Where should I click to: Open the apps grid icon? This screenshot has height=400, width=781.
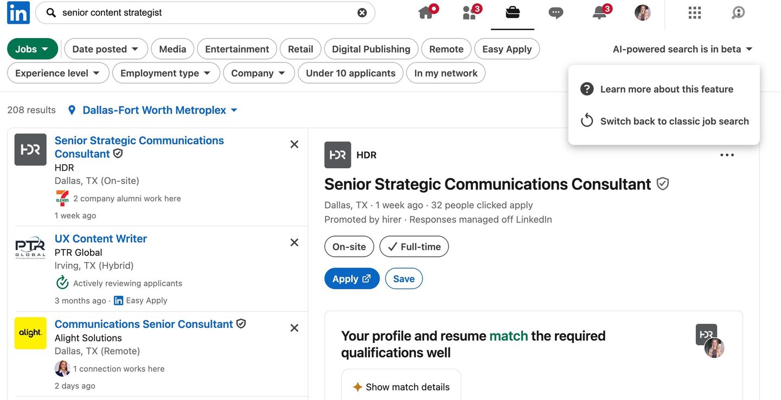[x=694, y=13]
